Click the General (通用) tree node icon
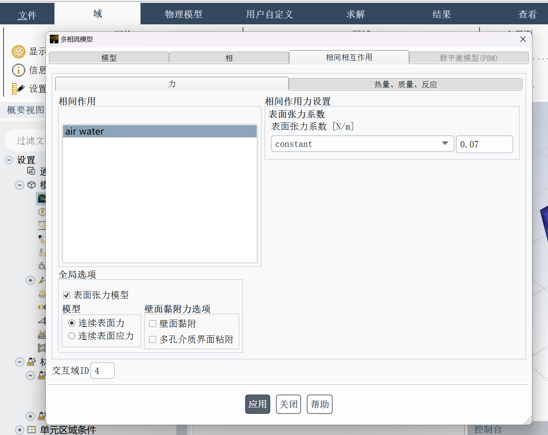This screenshot has width=548, height=435. [32, 171]
